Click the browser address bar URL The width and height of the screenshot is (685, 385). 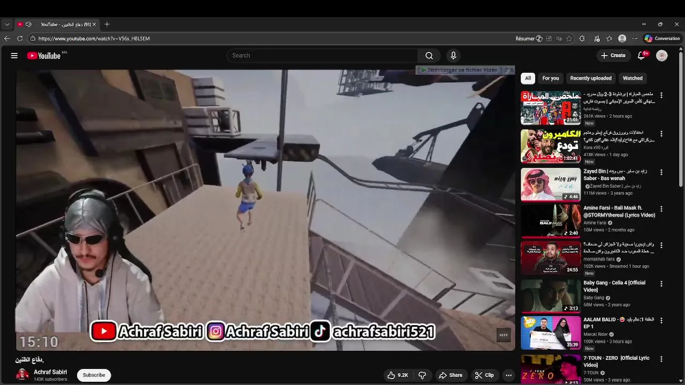[x=94, y=38]
